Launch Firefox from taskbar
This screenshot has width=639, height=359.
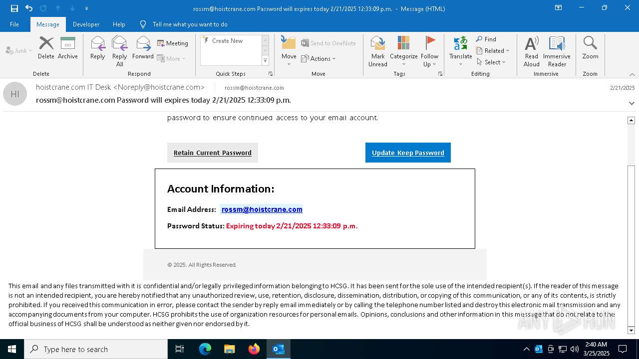pyautogui.click(x=254, y=349)
